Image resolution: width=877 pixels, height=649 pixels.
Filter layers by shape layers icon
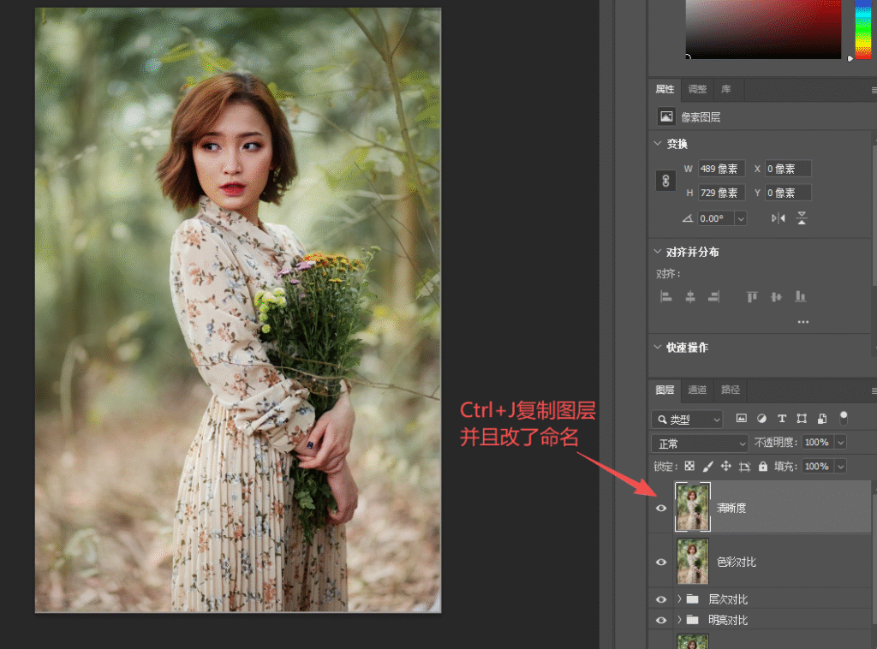click(802, 418)
